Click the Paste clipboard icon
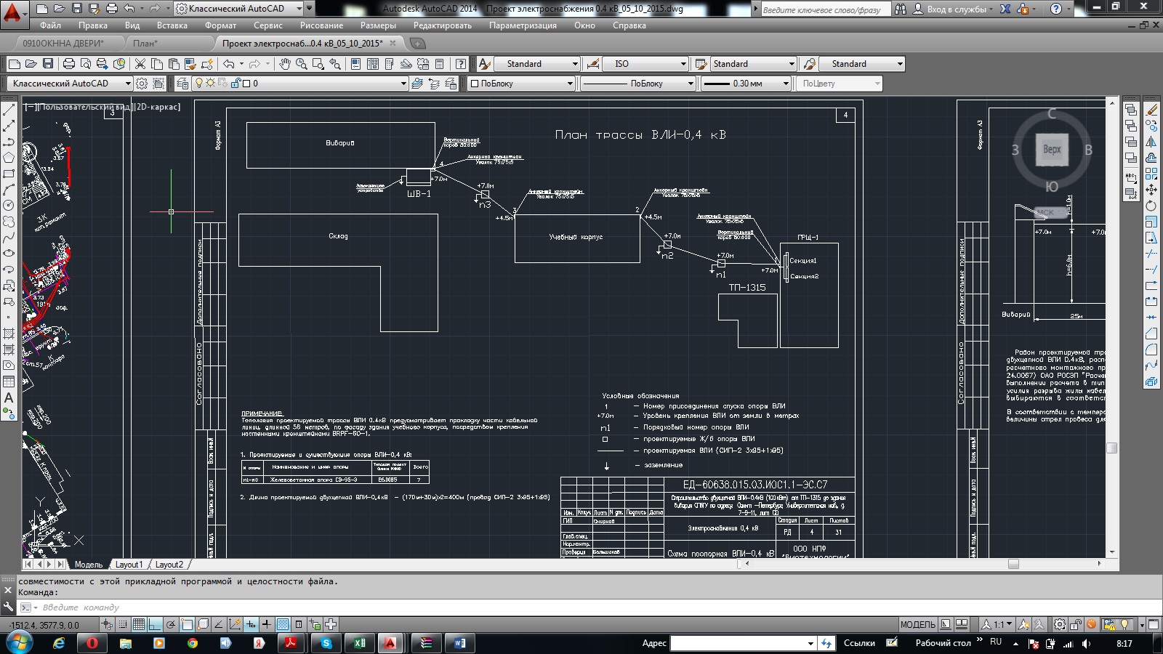The width and height of the screenshot is (1163, 654). tap(174, 64)
